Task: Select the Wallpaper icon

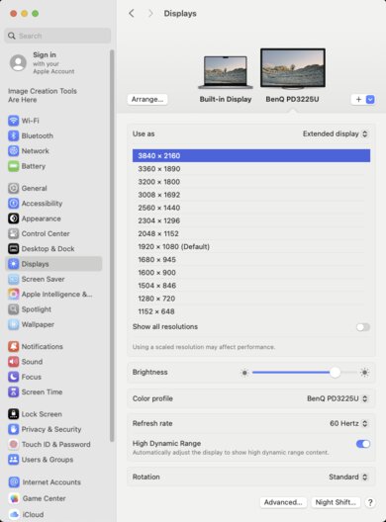Action: click(x=13, y=324)
